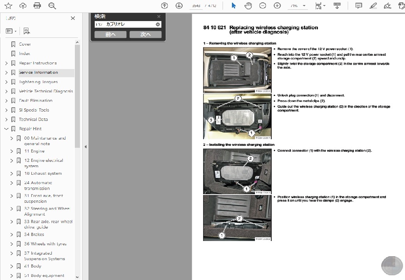Open the find magnifier tool
The height and width of the screenshot is (280, 405).
[52, 6]
